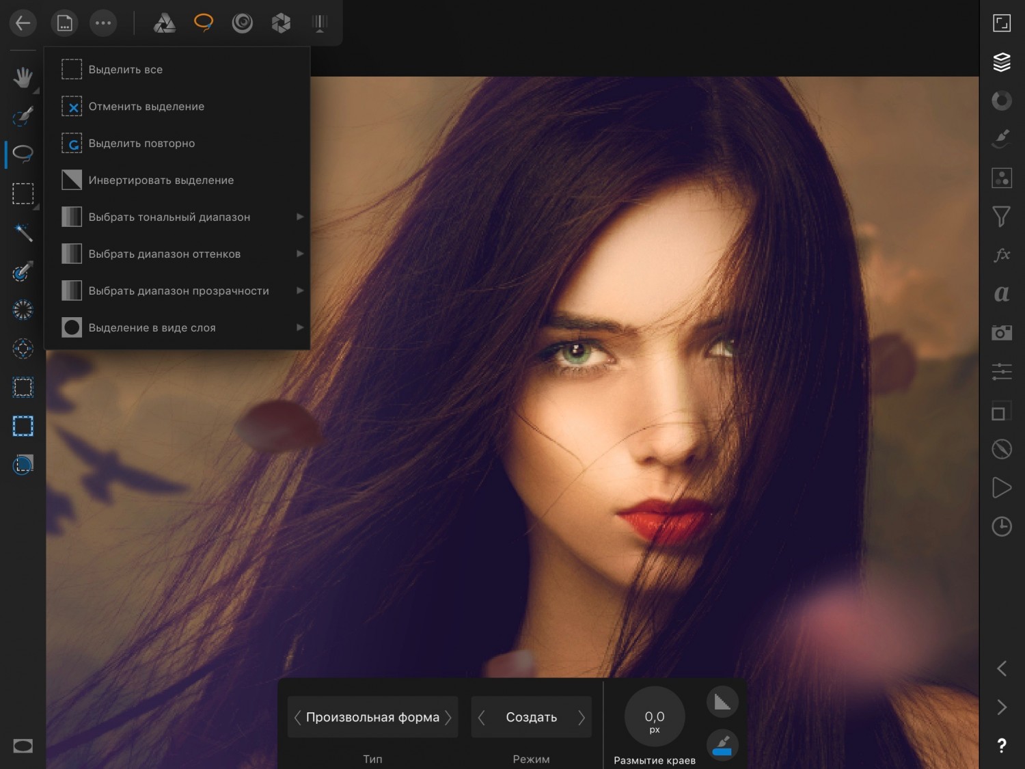
Task: Open the Text studio panel
Action: (x=1002, y=294)
